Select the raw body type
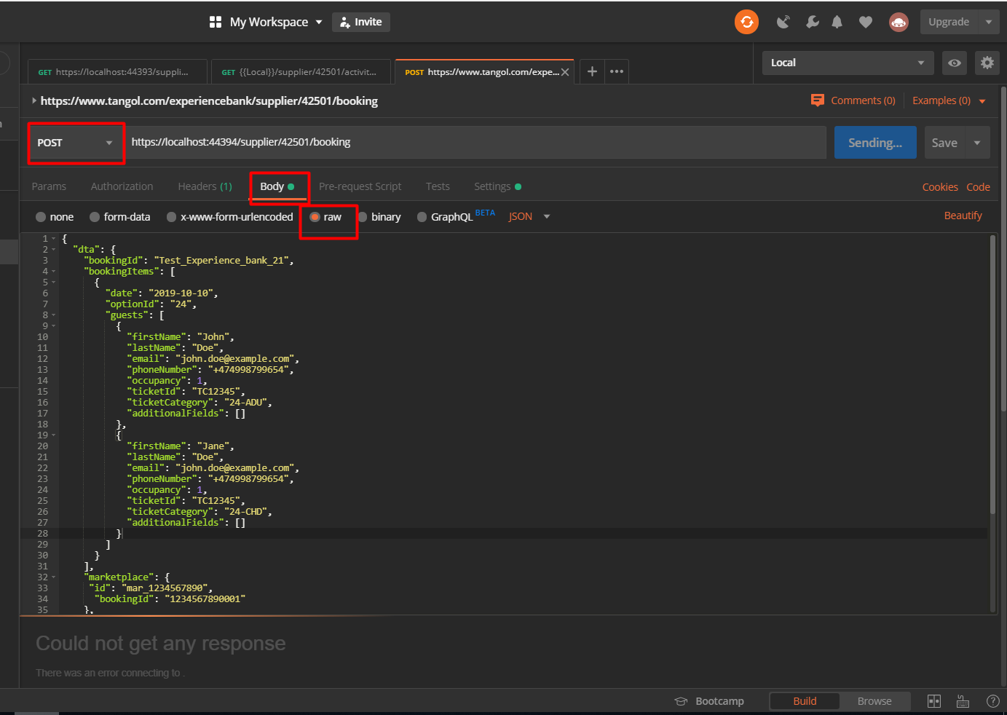 pos(315,217)
